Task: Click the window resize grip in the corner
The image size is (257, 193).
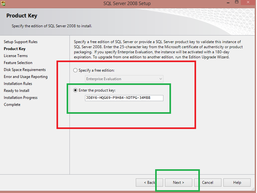Action: pos(253,189)
